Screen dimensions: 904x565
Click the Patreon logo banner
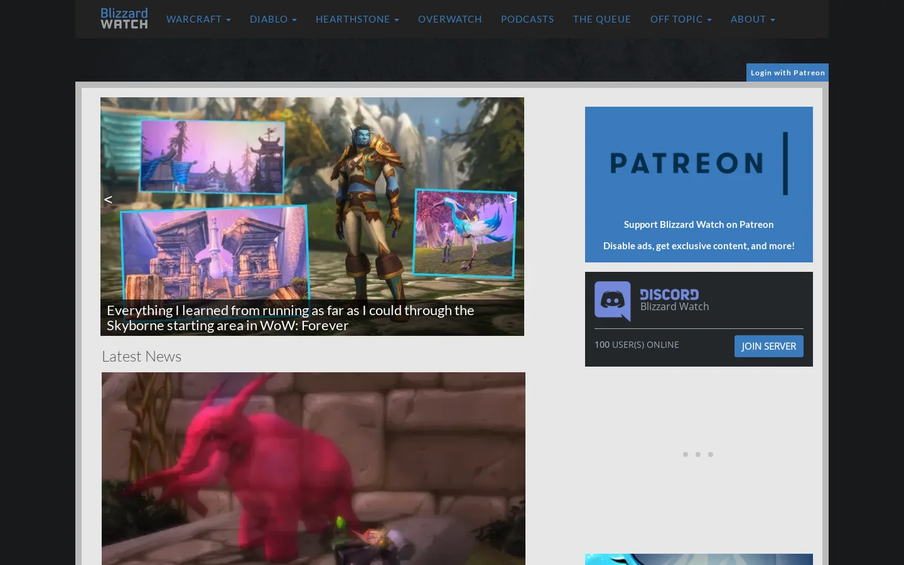[699, 163]
